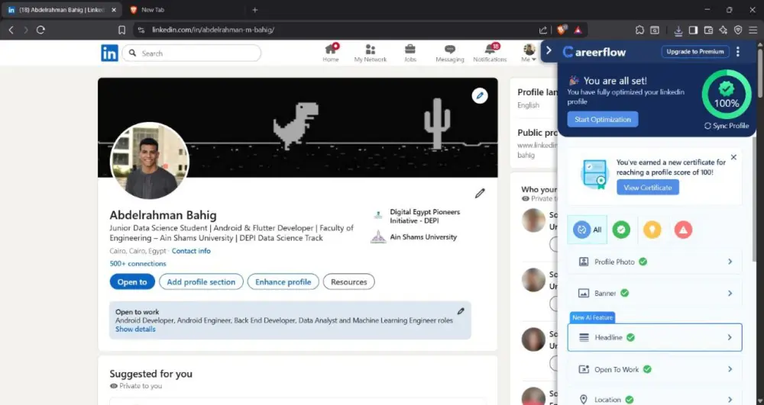Image resolution: width=764 pixels, height=405 pixels.
Task: Share this page from address bar
Action: (x=542, y=30)
